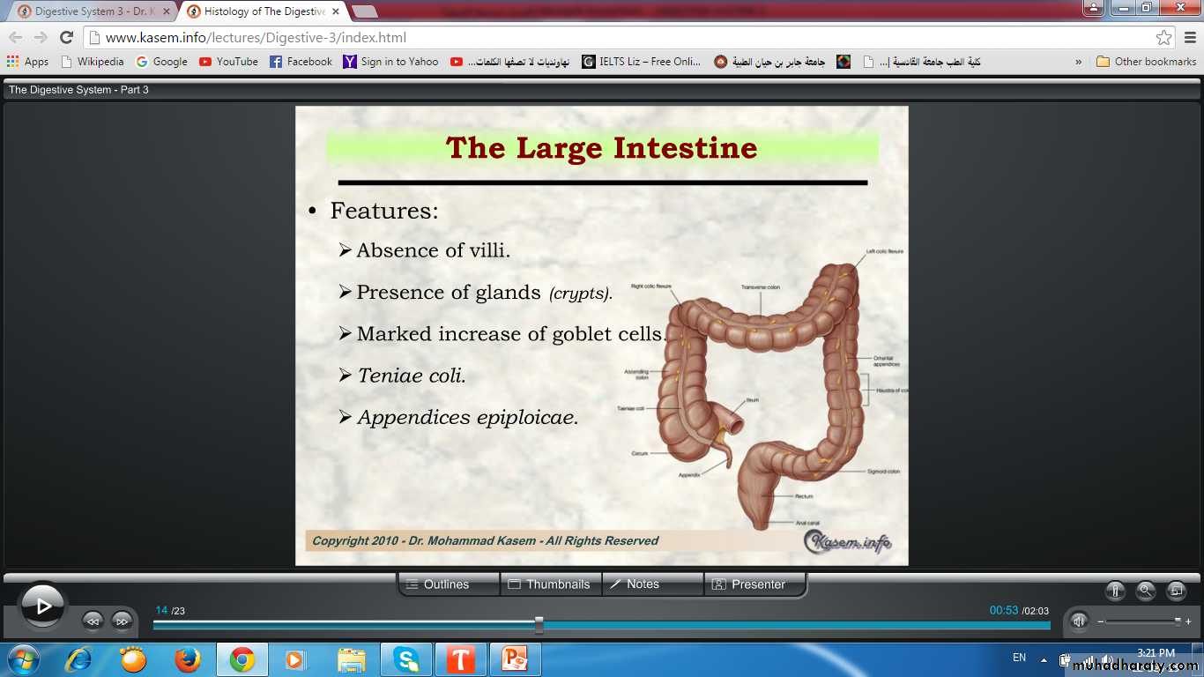Open the YouTube bookmark

click(x=228, y=62)
